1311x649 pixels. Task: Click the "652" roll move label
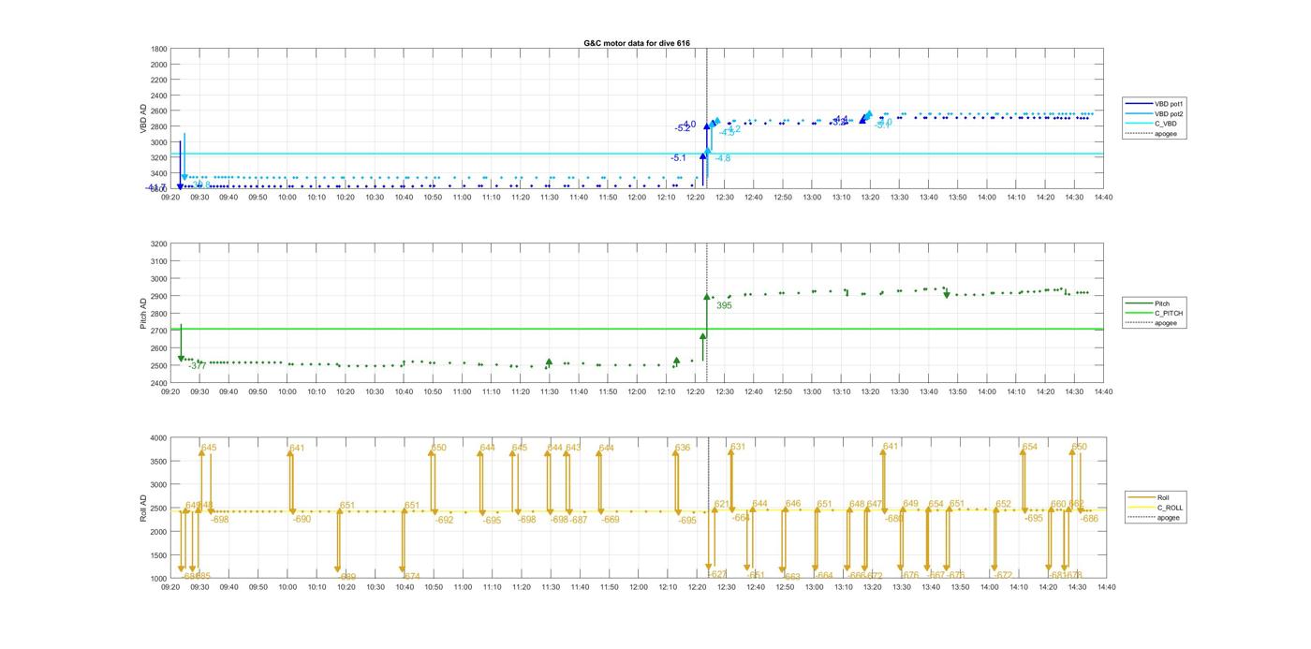(1004, 504)
